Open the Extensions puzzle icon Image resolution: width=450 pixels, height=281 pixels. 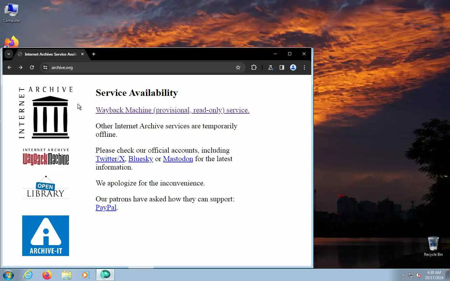pyautogui.click(x=254, y=67)
